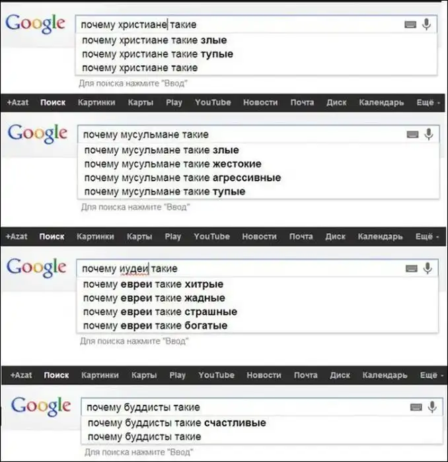The image size is (448, 462).
Task: Start voice search in the мусульмане search box
Action: tap(429, 135)
